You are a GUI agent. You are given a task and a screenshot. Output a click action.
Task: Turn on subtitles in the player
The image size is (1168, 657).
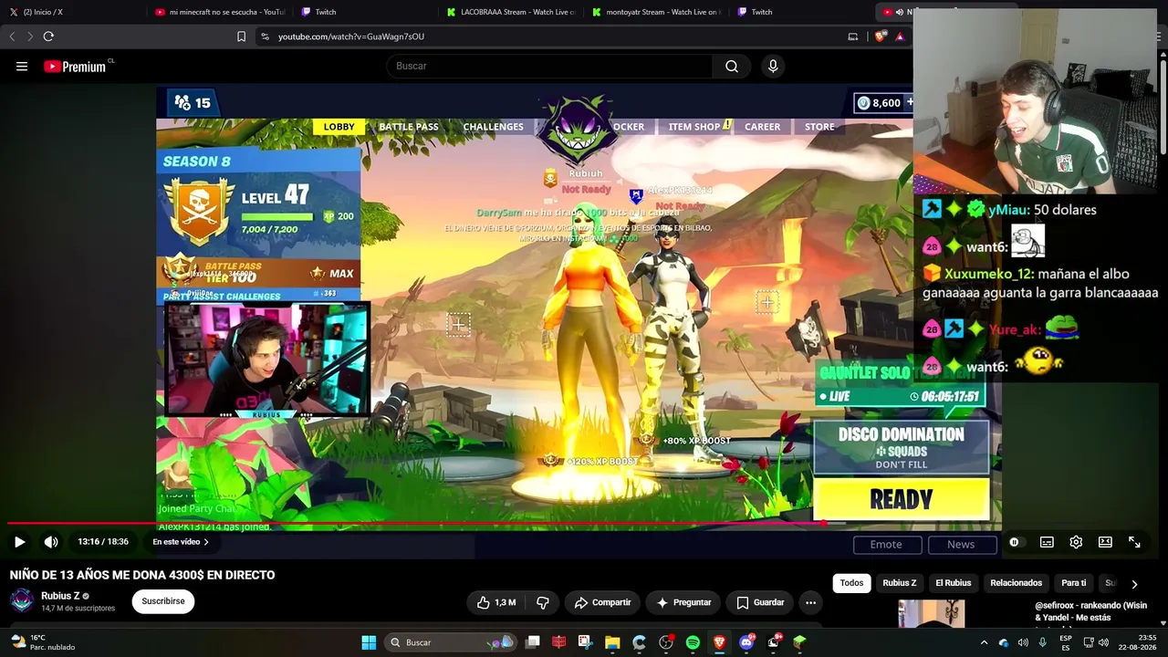pos(1047,542)
